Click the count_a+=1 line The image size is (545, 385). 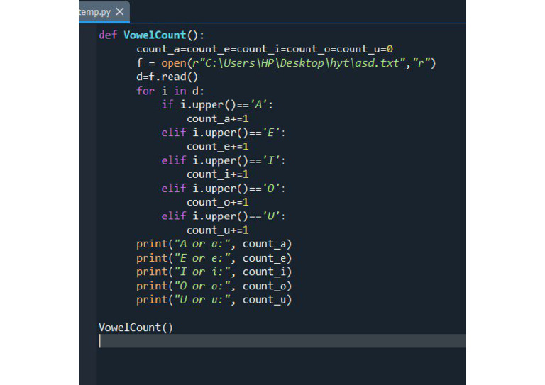218,118
